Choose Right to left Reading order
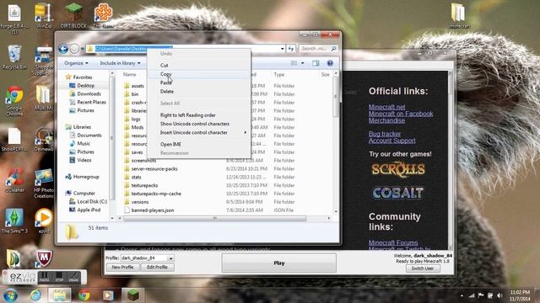 click(199, 115)
